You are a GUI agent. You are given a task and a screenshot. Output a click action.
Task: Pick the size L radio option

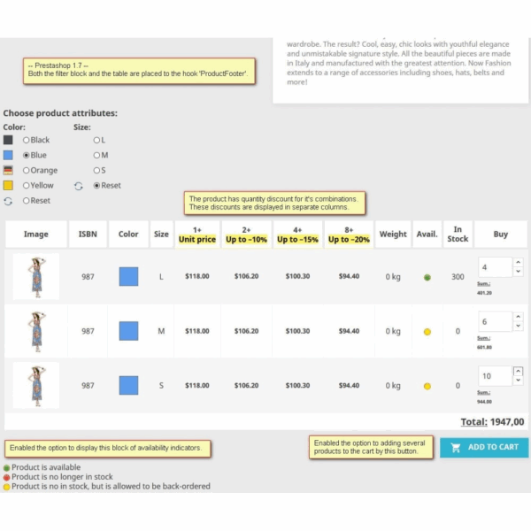click(x=97, y=140)
